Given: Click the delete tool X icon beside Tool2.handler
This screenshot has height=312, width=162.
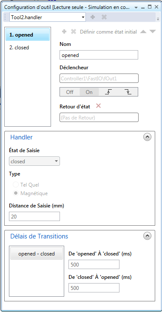Looking at the screenshot, I should 104,17.
